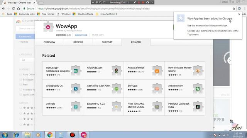
Task: Open the Imported From IE bookmarks folder
Action: (107, 14)
